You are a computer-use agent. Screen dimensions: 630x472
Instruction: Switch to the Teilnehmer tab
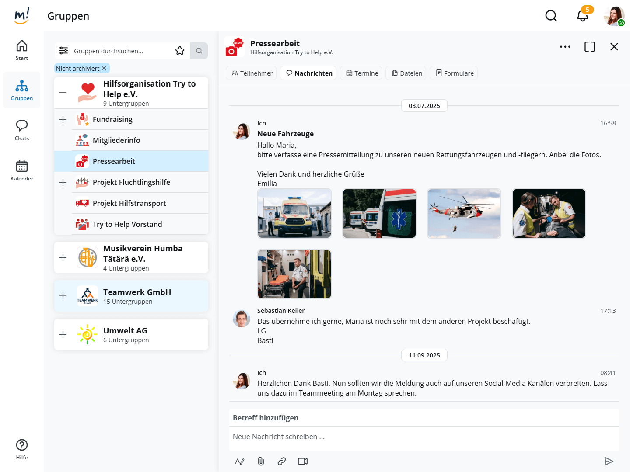point(252,73)
